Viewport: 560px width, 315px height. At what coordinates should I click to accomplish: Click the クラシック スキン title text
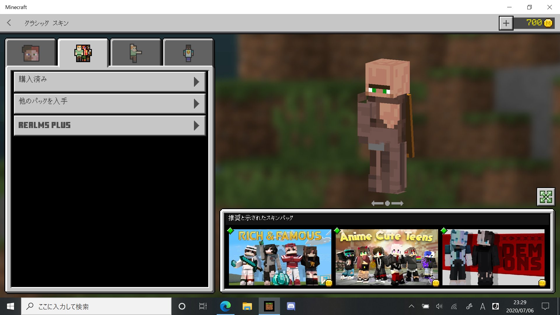[46, 23]
